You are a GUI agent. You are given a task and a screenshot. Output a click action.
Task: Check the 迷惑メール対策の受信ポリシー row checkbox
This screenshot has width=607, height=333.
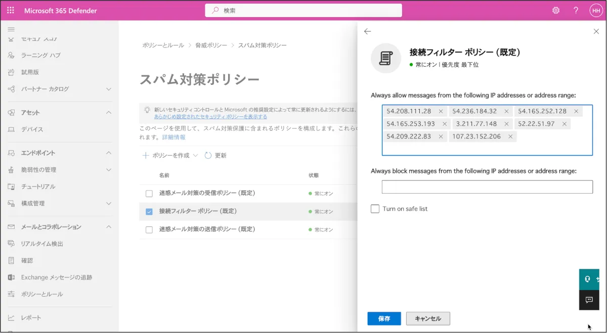(x=149, y=194)
